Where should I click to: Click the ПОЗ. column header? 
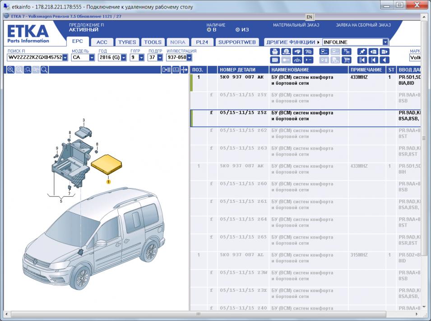199,70
